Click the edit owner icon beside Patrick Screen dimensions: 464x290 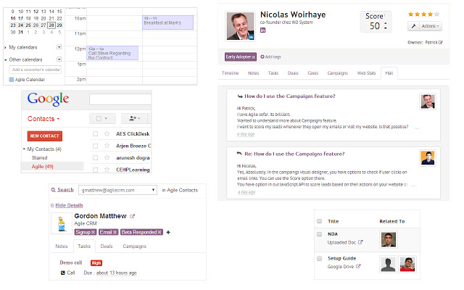pyautogui.click(x=440, y=43)
